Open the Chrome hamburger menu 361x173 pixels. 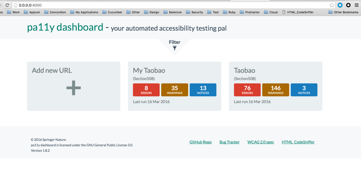coord(356,5)
